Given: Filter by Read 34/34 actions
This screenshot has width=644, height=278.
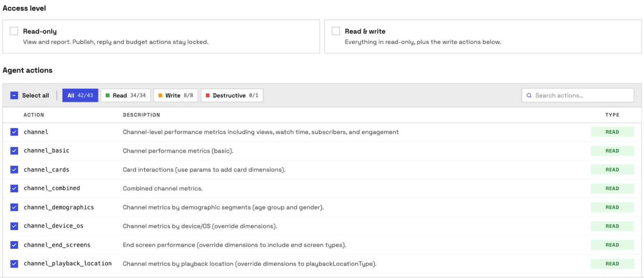Looking at the screenshot, I should (126, 96).
